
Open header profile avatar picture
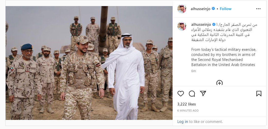pos(182,9)
